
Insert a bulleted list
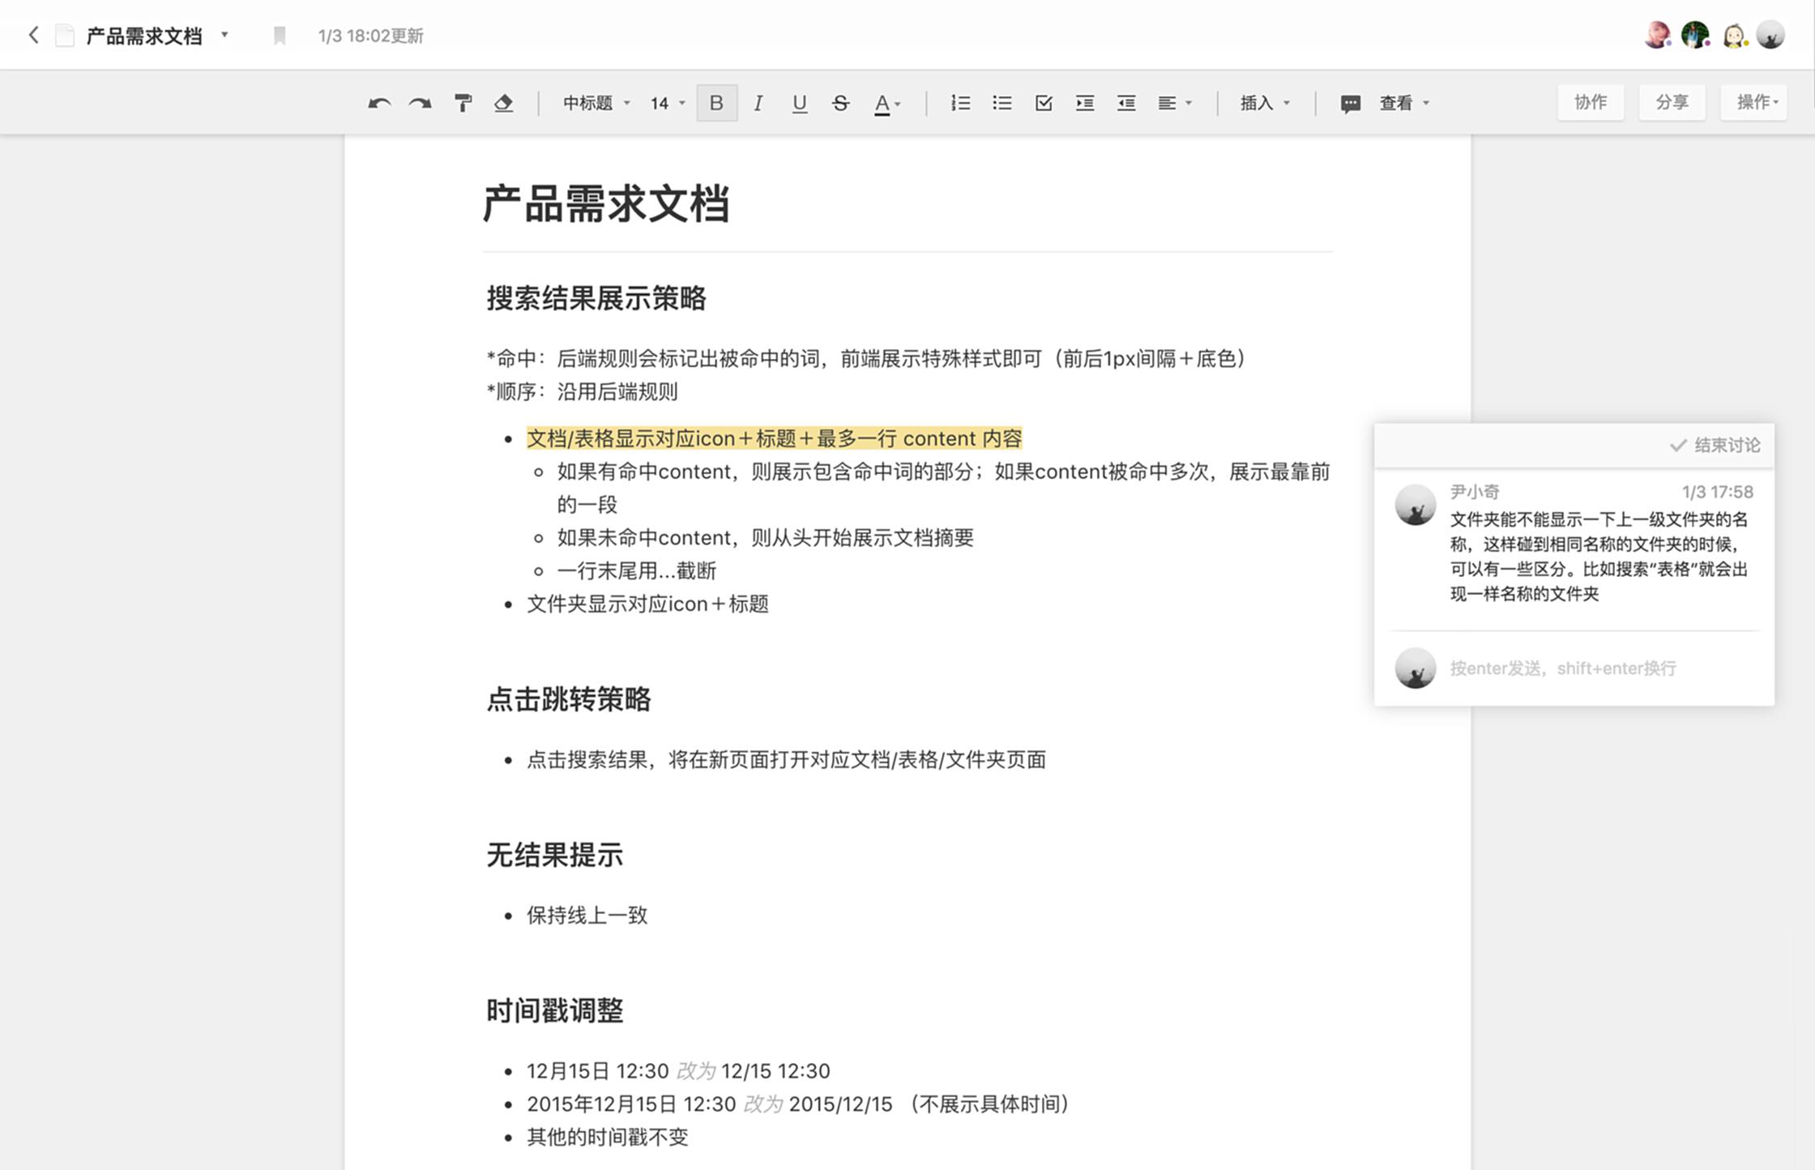(x=1001, y=103)
